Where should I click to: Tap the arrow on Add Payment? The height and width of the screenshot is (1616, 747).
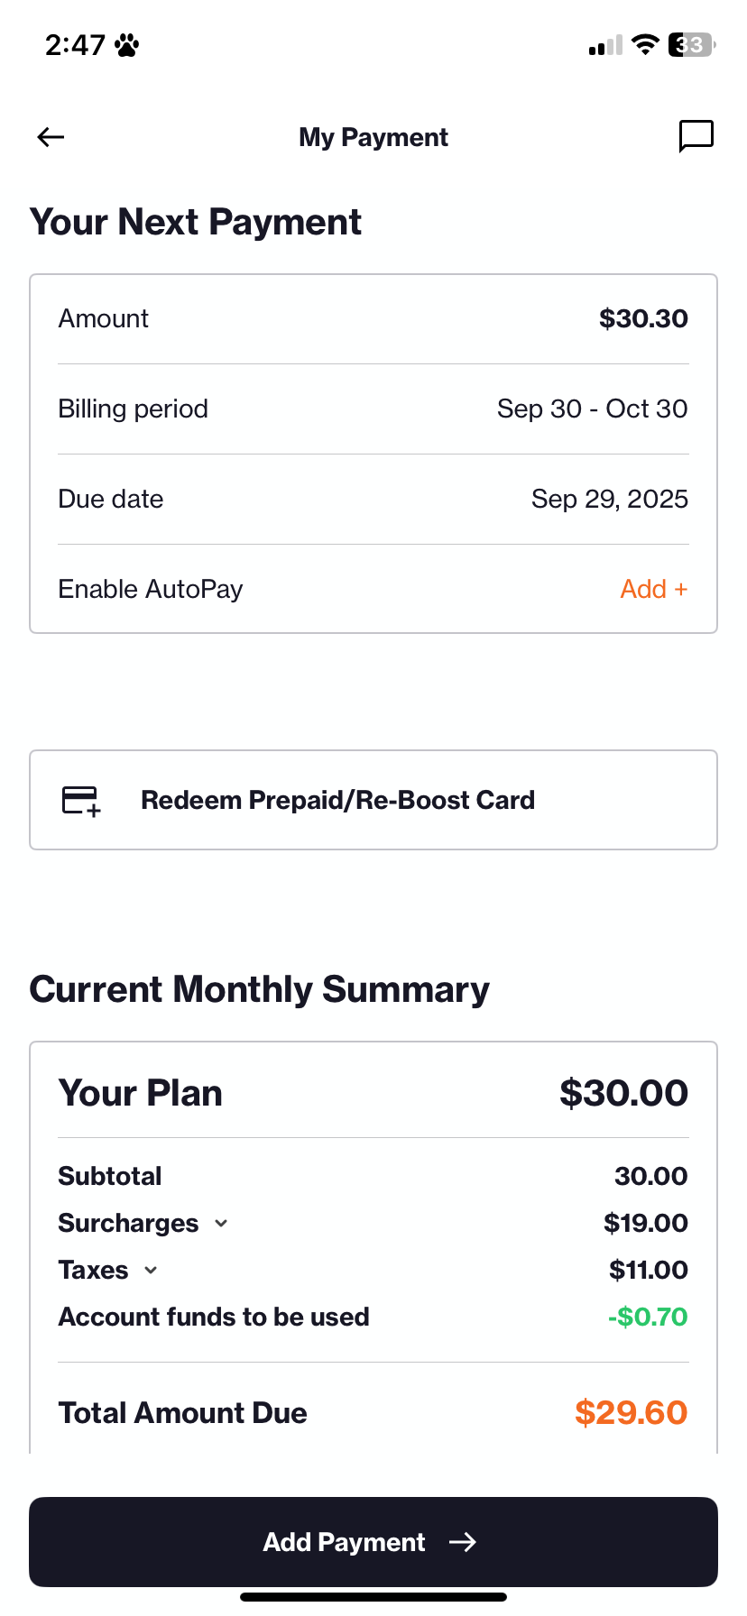[463, 1542]
